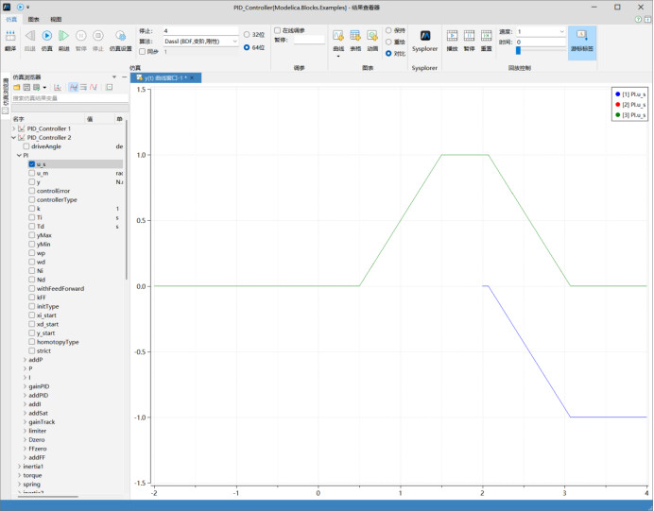Select the 重绘 radio option
The width and height of the screenshot is (654, 511).
pos(388,42)
